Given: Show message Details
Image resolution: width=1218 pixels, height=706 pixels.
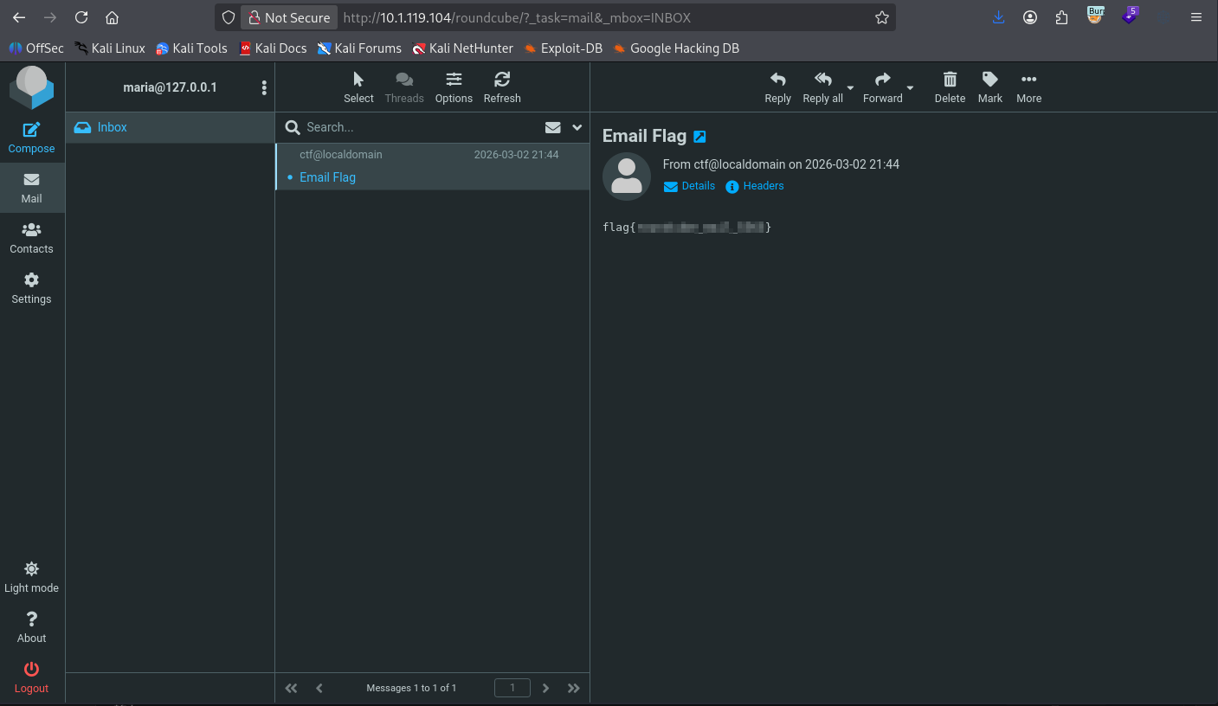Looking at the screenshot, I should click(x=689, y=186).
